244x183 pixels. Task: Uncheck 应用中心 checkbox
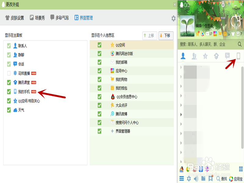99,71
